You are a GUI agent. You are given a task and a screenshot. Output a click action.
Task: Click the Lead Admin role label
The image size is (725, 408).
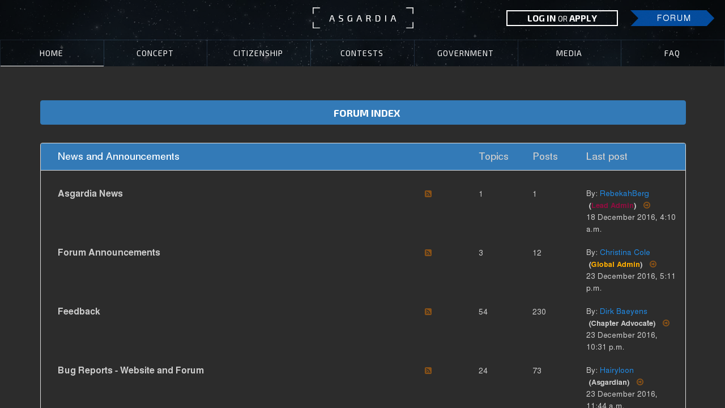pos(613,205)
